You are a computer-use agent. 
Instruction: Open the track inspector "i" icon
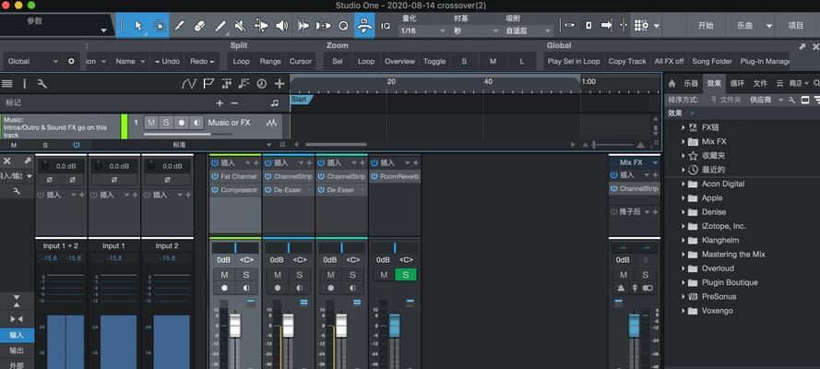[x=24, y=84]
